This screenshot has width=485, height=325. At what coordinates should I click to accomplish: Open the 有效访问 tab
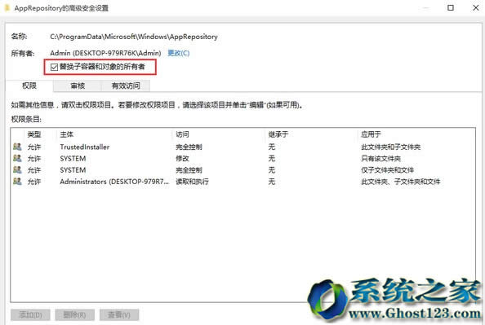click(126, 86)
